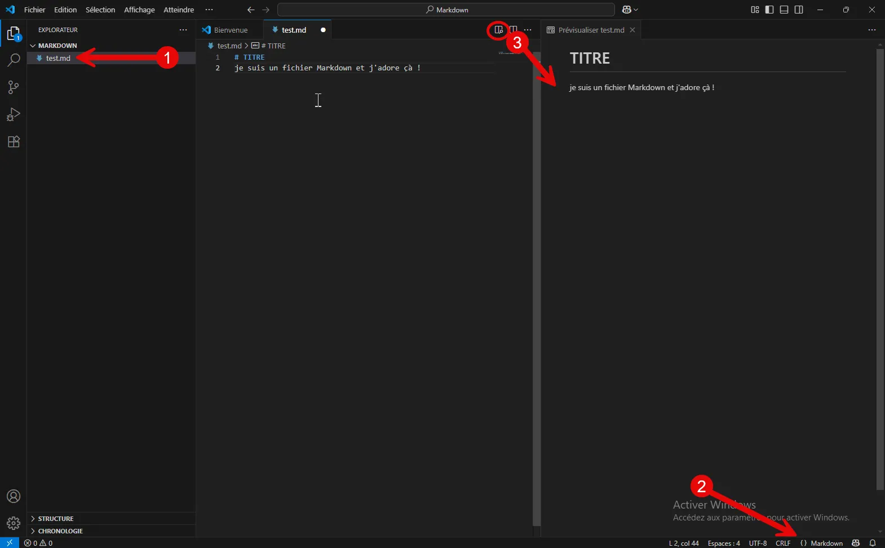Open the Source Control view
This screenshot has width=885, height=548.
click(14, 87)
